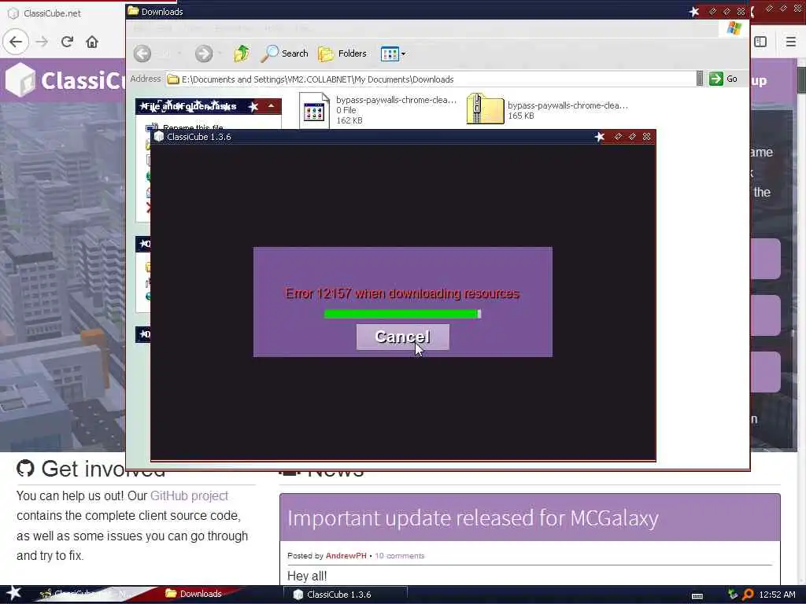
Task: Click the Up folder icon in Explorer
Action: 242,53
